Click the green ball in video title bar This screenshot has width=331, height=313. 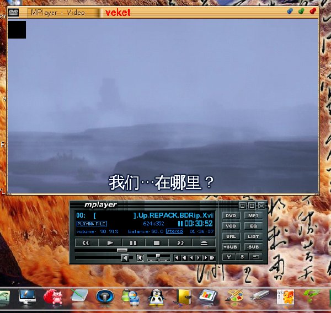[301, 11]
